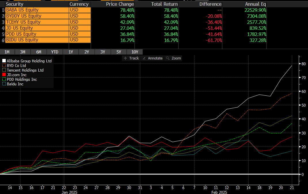The width and height of the screenshot is (308, 194).
Task: Select the 1Y time range tab
Action: click(71, 52)
